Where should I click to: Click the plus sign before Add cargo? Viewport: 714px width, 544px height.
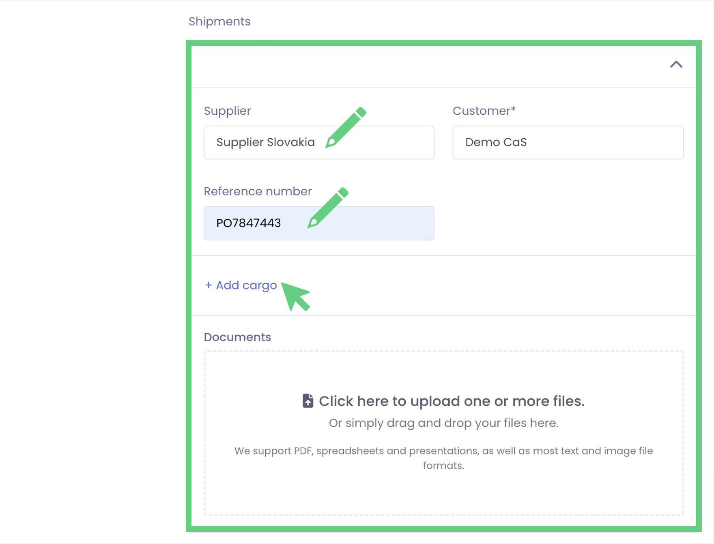coord(209,285)
